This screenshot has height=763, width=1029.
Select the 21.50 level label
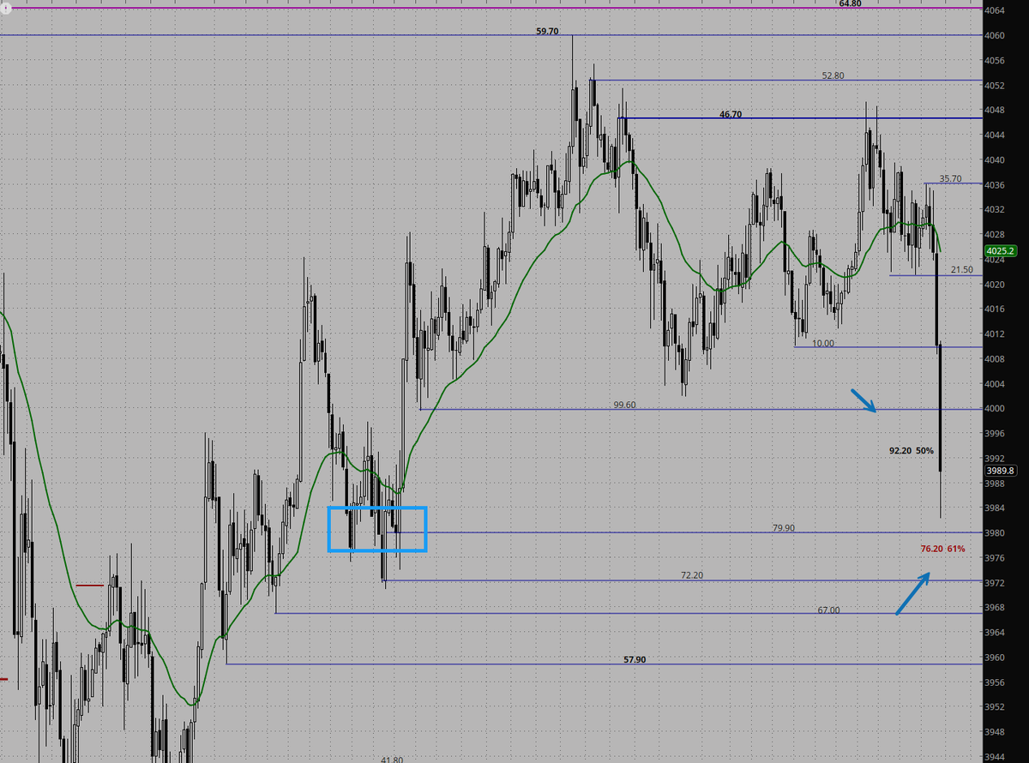pos(962,270)
